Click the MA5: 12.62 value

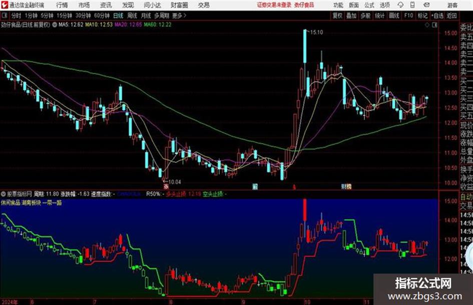coord(71,25)
